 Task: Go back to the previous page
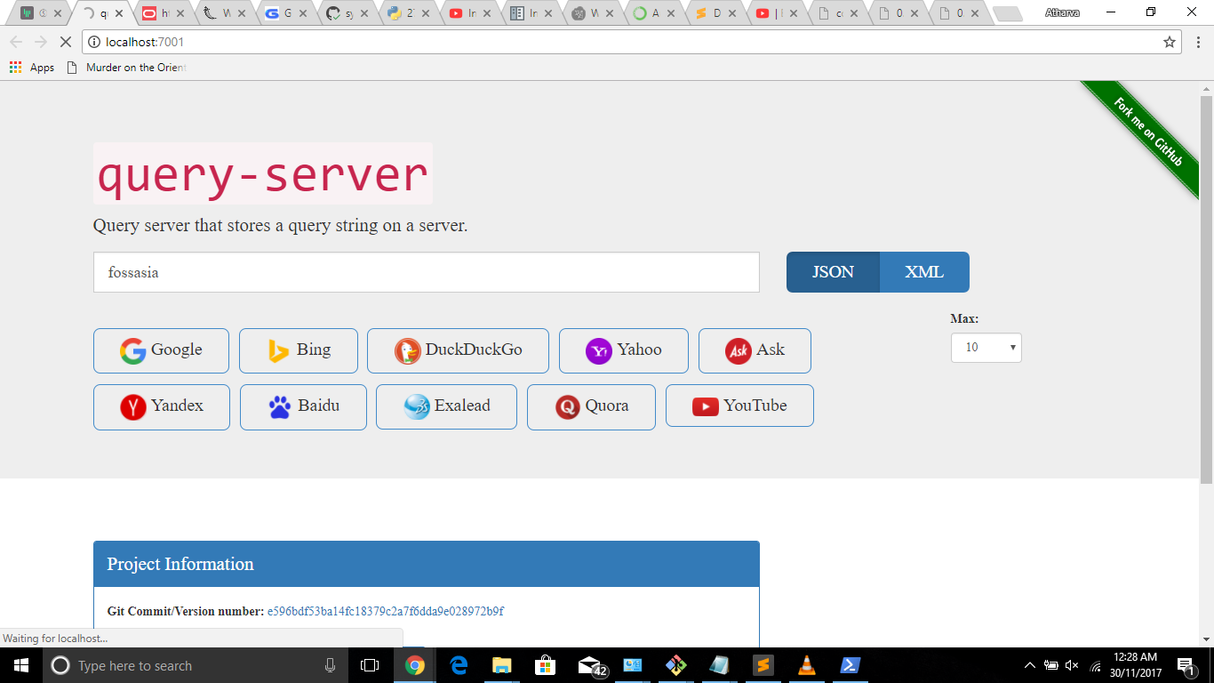pyautogui.click(x=16, y=42)
